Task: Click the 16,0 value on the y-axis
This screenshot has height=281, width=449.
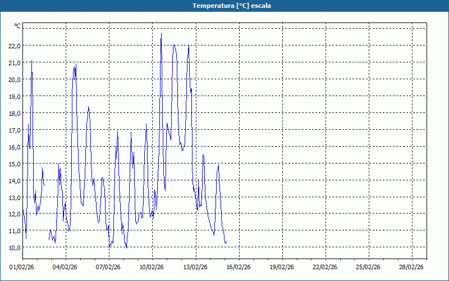Action: point(15,147)
